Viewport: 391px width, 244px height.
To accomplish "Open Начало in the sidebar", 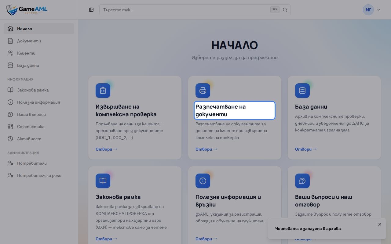I will pos(39,29).
